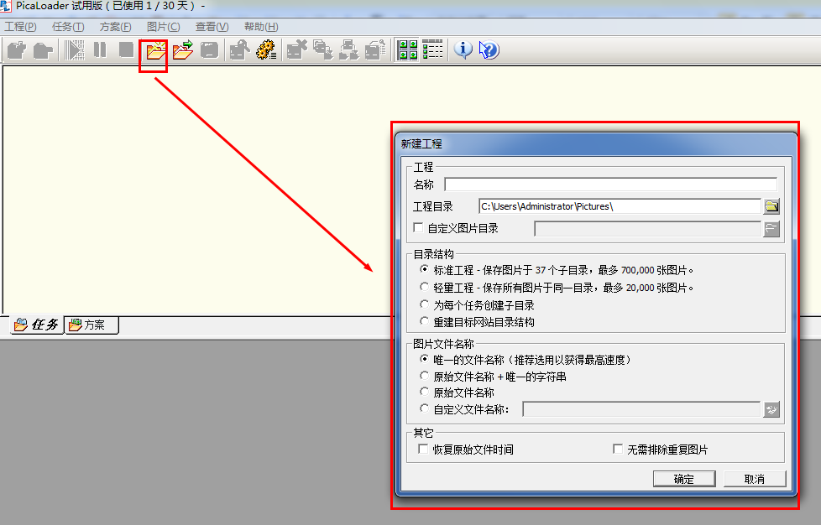Click the Start task play icon
The height and width of the screenshot is (525, 821).
(75, 50)
